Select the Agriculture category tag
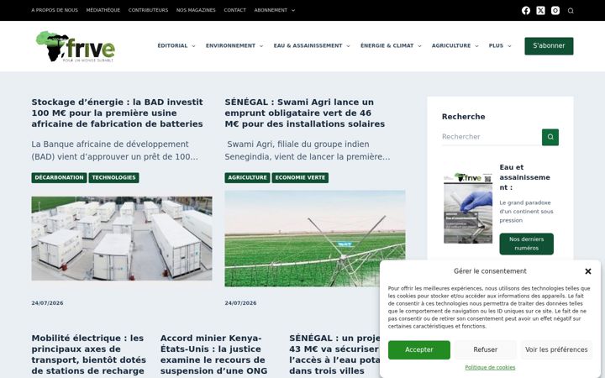Image resolution: width=605 pixels, height=378 pixels. 247,178
